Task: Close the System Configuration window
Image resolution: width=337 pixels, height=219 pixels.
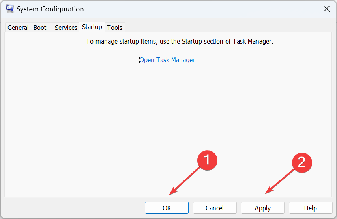Action: [326, 9]
